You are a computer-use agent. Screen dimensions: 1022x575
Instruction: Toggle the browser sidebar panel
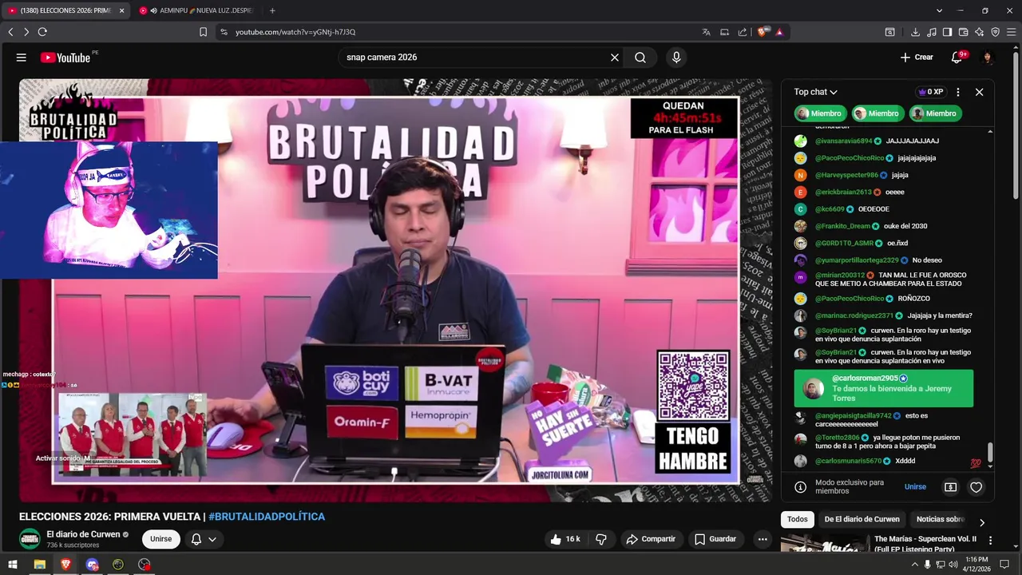pyautogui.click(x=947, y=32)
